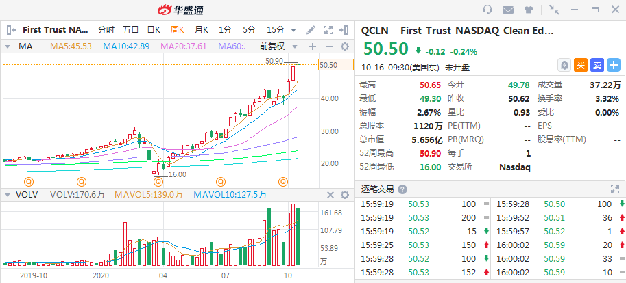Switch to 月K monthly candlestick tab
This screenshot has height=283, width=626.
point(201,30)
